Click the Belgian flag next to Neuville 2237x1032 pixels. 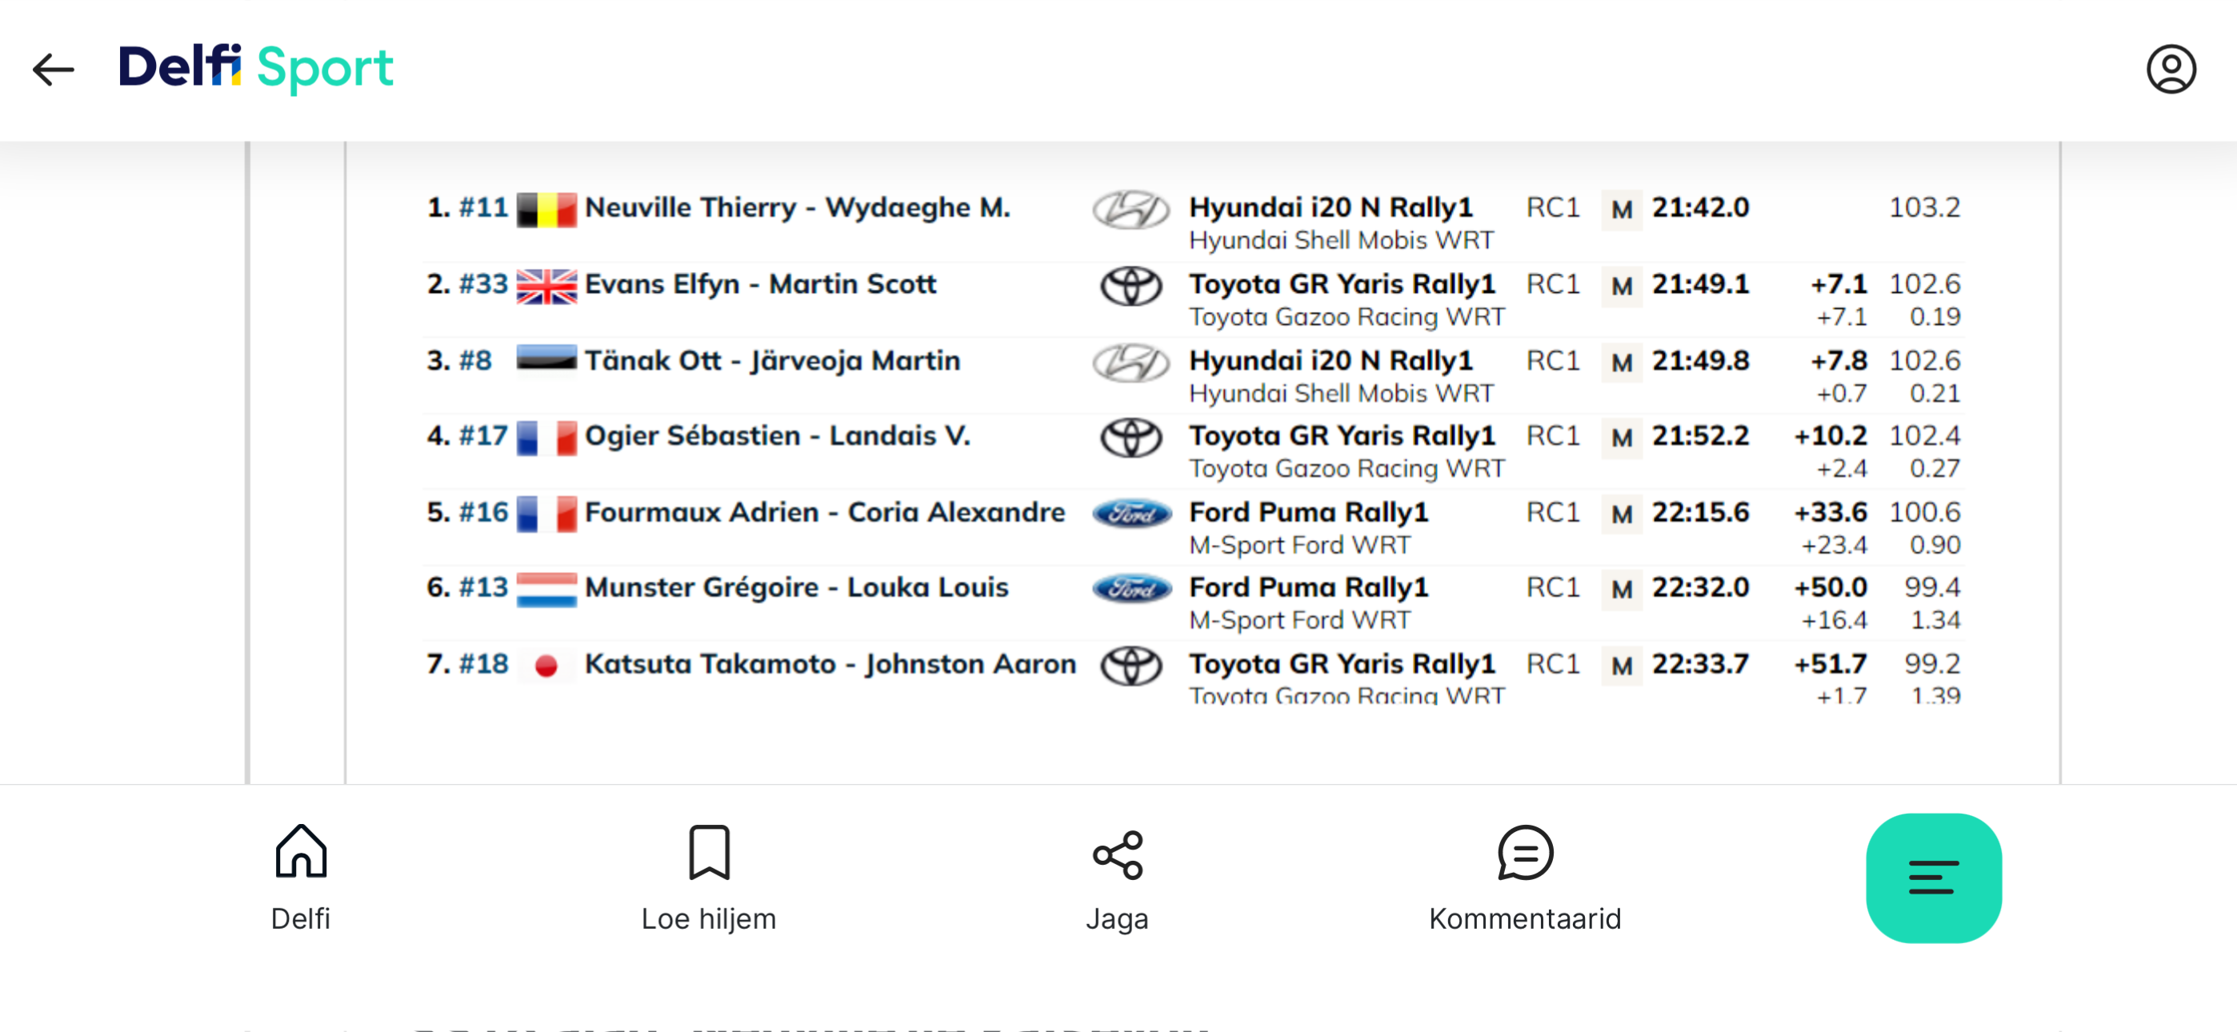[x=546, y=210]
